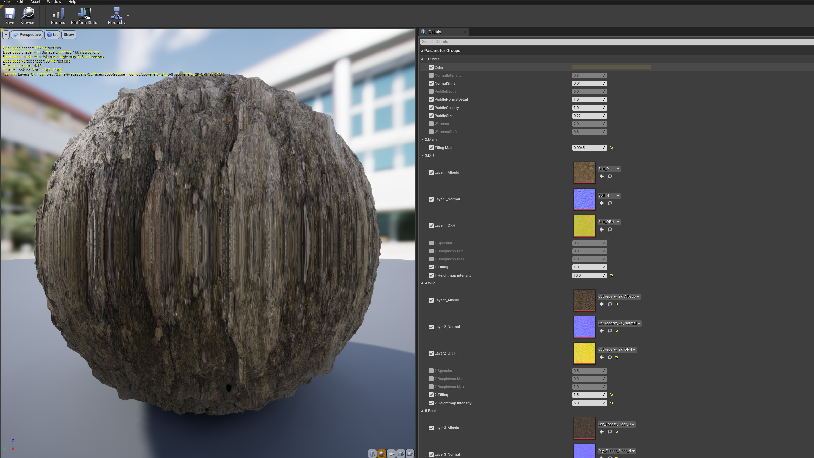Enable the WetnessShift override checkbox

point(431,132)
